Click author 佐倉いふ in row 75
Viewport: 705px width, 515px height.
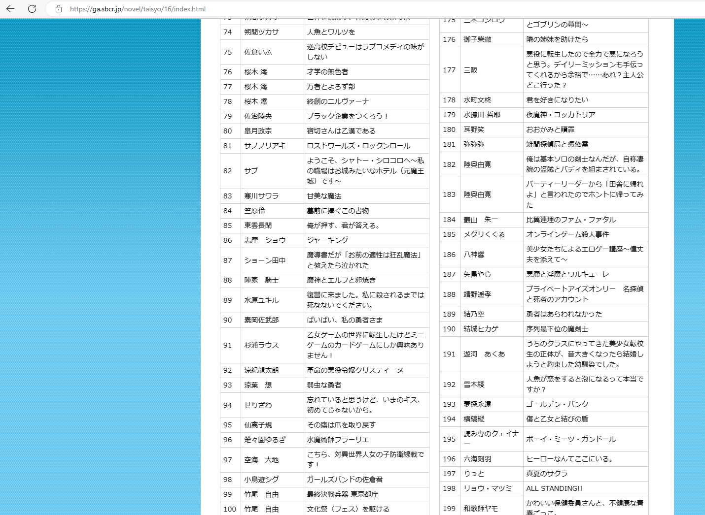(258, 52)
